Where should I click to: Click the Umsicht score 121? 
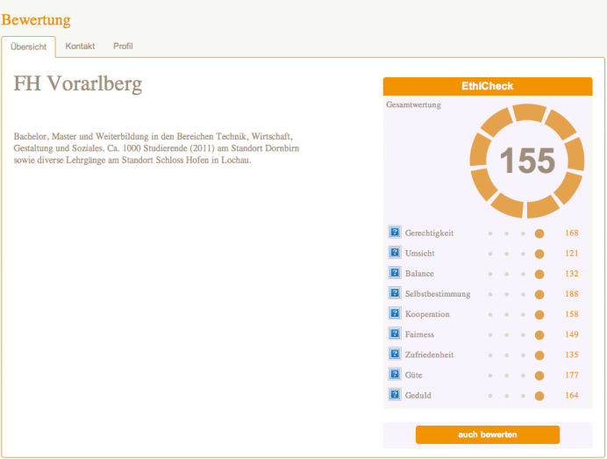pos(571,254)
